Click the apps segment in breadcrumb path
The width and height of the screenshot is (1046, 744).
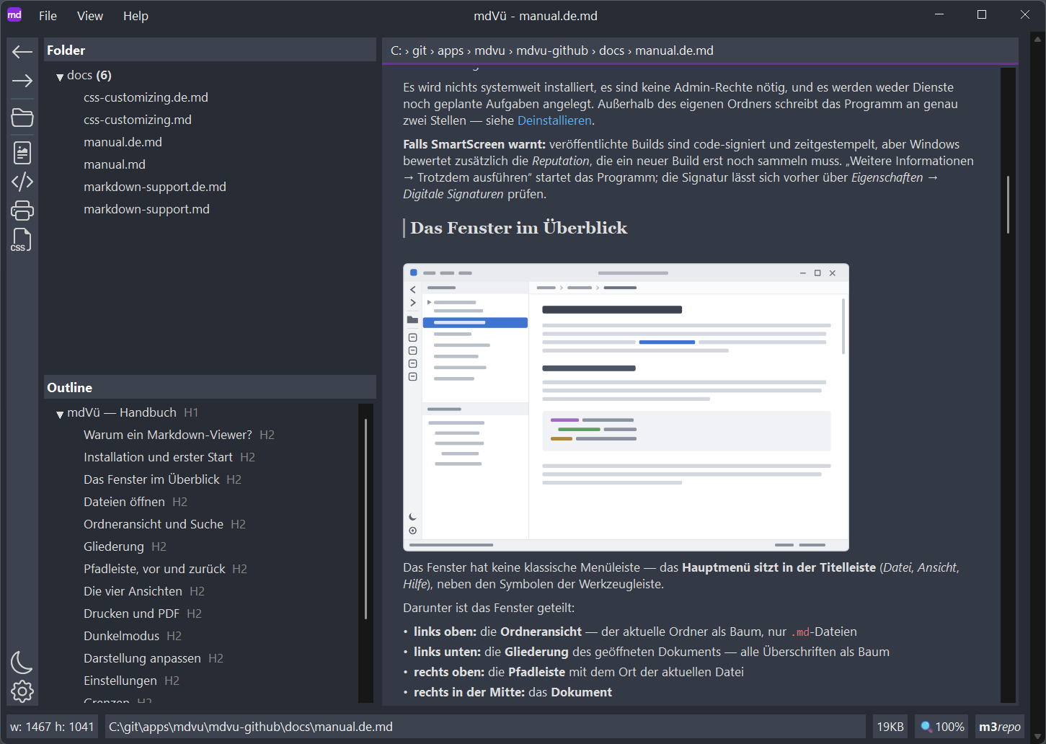(451, 50)
